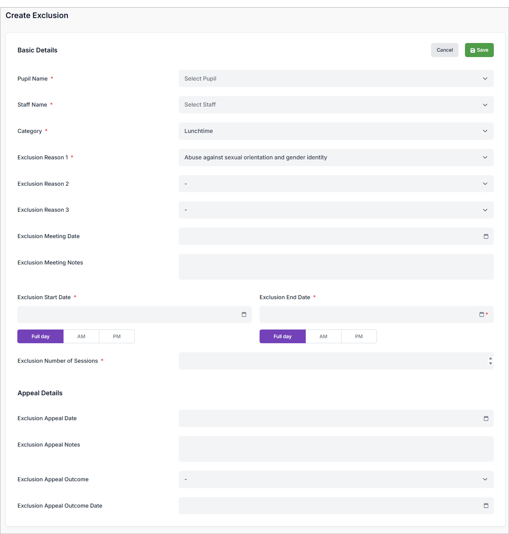Viewport: 509px width, 534px height.
Task: Click into the Exclusion Meeting Notes text area
Action: (x=336, y=267)
